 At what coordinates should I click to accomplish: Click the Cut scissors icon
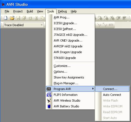(37, 18)
